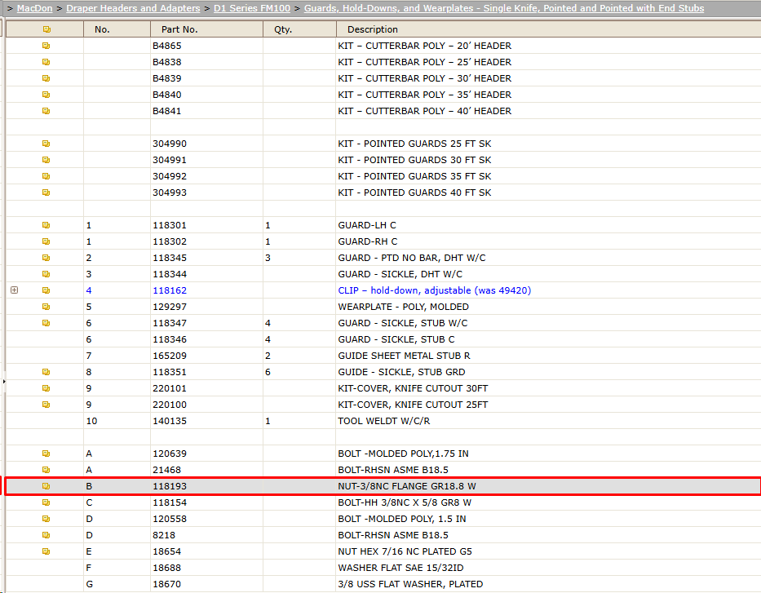Click the left panel splitter arrow

3,382
